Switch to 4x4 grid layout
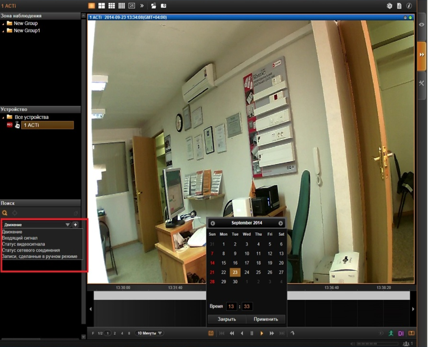 [121, 6]
